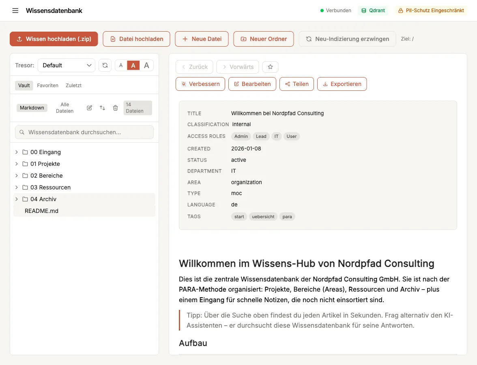Click the Verbessern button

coord(200,84)
